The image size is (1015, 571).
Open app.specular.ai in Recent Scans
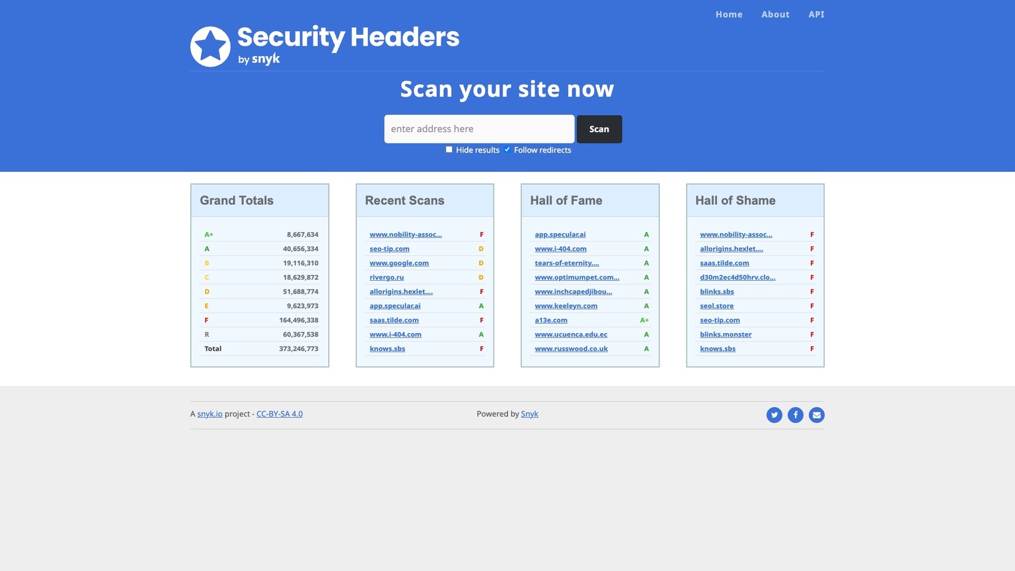395,306
